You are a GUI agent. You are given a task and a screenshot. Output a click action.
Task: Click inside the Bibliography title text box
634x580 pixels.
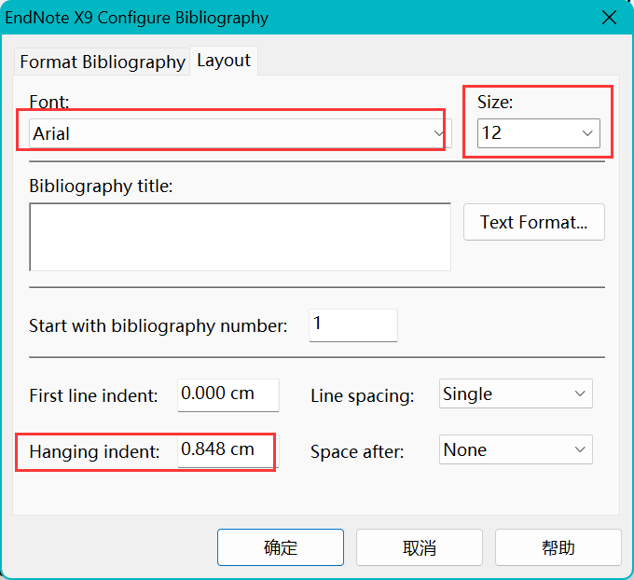pos(241,237)
